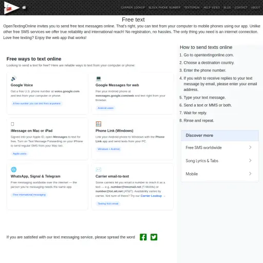Click the home icon in header
This screenshot has height=263, width=263.
click(x=24, y=8)
